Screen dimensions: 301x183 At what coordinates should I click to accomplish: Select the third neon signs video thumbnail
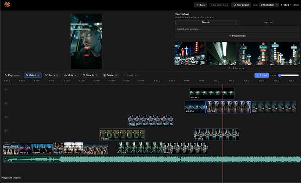click(x=253, y=54)
